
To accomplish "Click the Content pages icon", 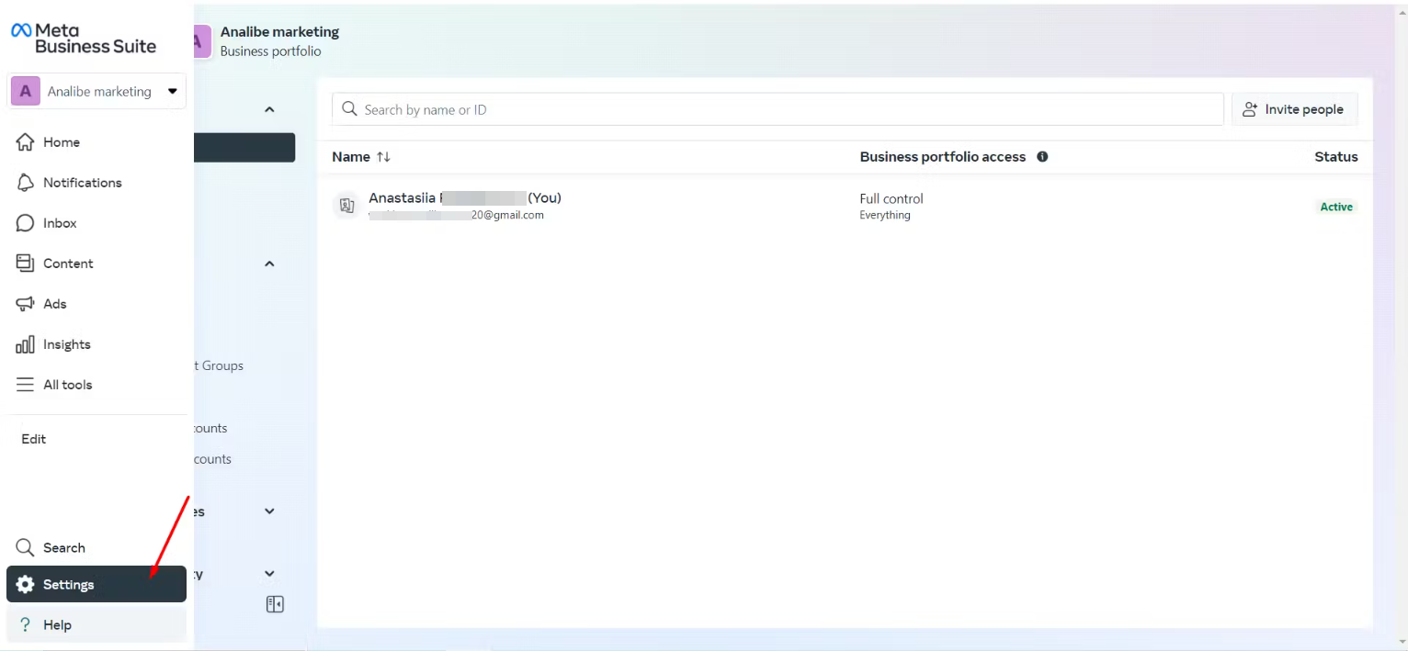I will click(25, 264).
